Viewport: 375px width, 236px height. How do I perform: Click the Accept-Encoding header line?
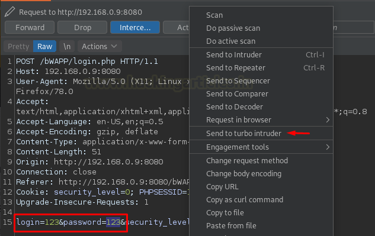(87, 132)
